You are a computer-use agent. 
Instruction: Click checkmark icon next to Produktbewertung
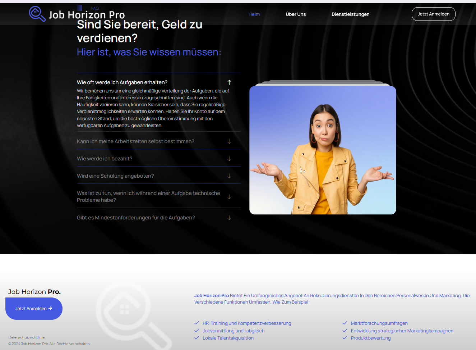point(345,338)
